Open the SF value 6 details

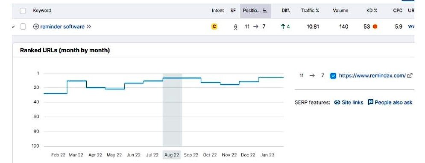click(x=235, y=27)
